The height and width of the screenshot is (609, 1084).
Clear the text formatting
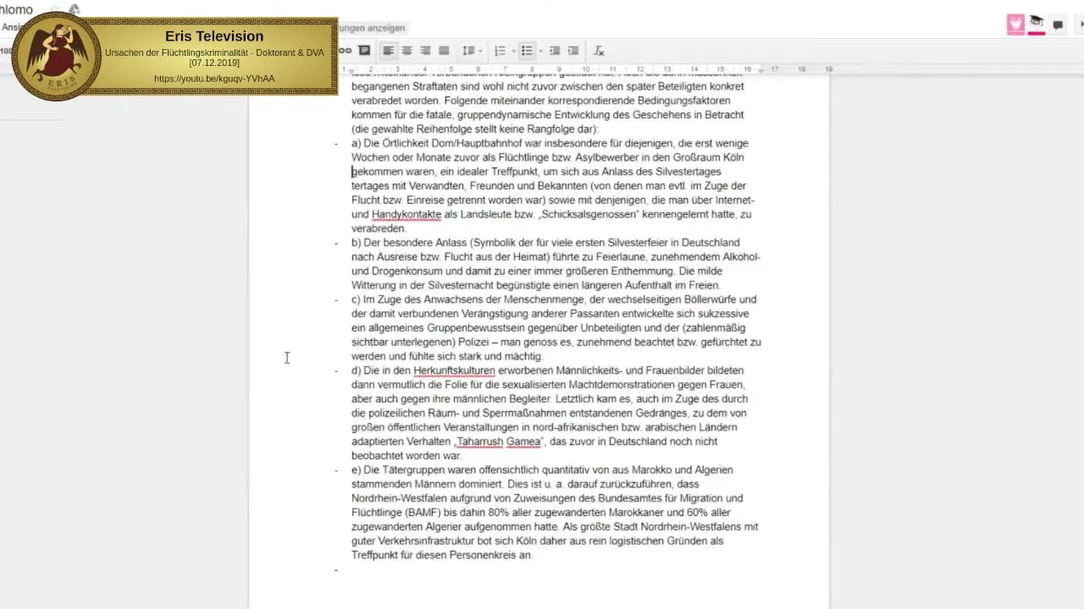[599, 51]
